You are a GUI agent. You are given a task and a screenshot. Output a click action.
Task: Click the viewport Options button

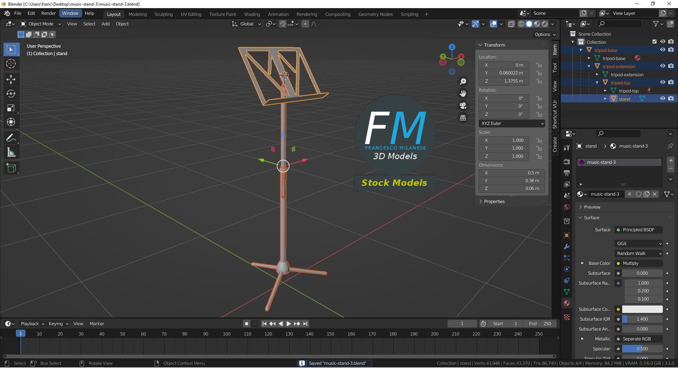[x=545, y=34]
